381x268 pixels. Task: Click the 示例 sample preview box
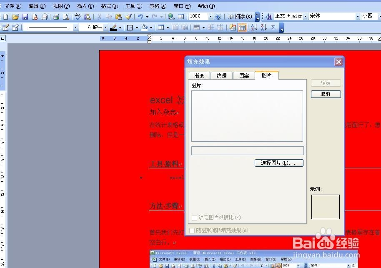coord(326,207)
